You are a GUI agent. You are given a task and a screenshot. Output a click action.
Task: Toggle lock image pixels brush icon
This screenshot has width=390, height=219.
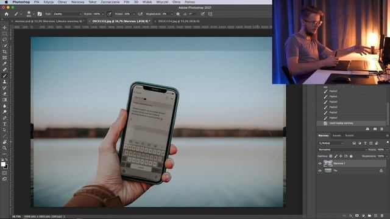(x=336, y=156)
